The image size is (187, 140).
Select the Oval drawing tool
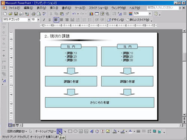tap(75, 131)
